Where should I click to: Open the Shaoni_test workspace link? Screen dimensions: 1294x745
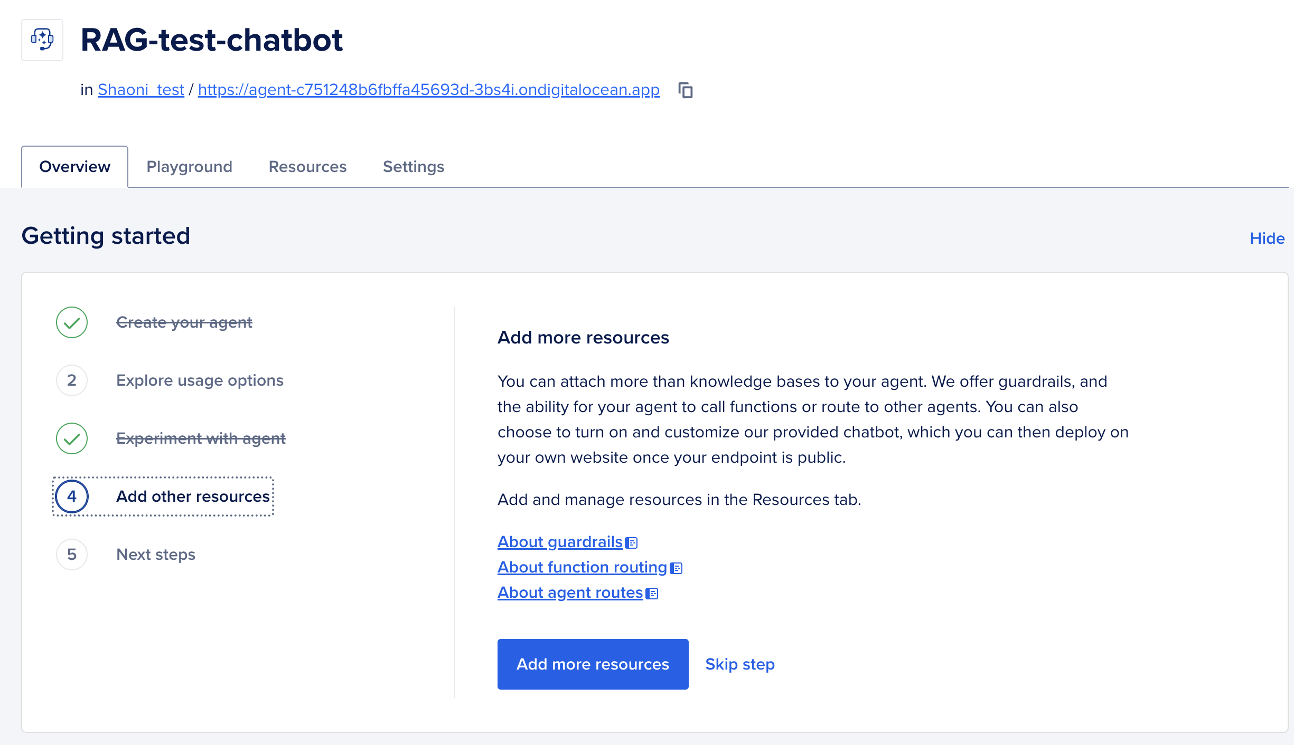[x=140, y=90]
